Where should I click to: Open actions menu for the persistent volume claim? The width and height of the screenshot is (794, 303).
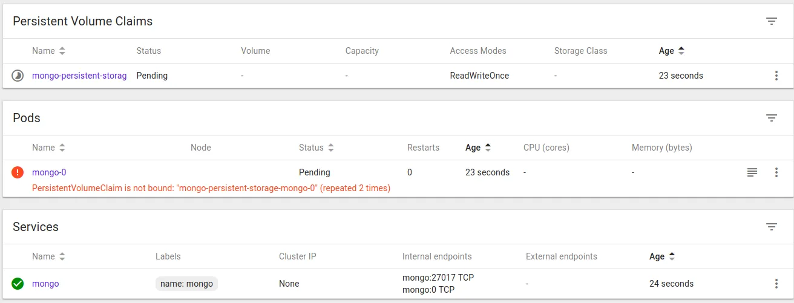coord(776,76)
